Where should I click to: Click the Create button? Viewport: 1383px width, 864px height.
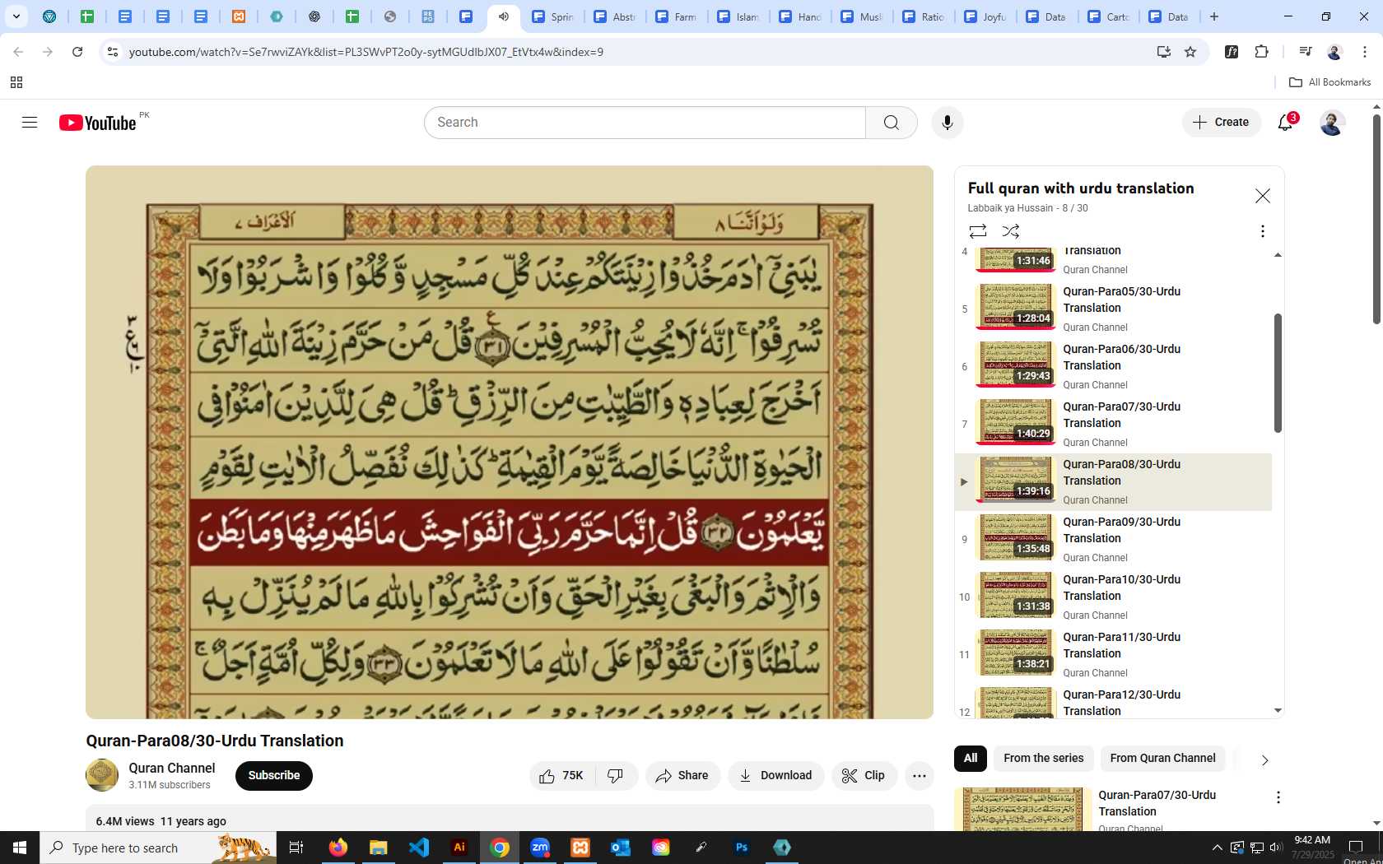click(x=1222, y=123)
